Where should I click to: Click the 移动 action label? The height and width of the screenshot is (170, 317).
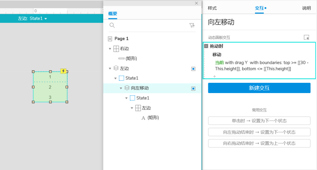pyautogui.click(x=217, y=55)
